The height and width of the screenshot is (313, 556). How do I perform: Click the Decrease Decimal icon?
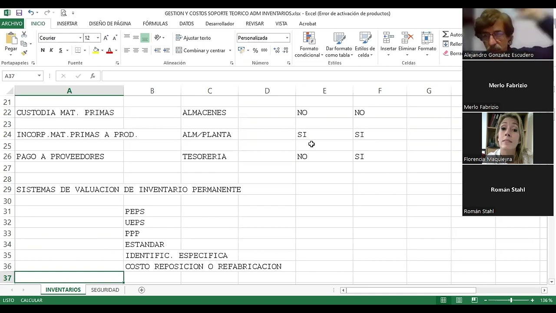tap(286, 50)
